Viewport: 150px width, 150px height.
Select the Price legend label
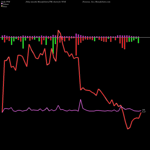(5, 7)
